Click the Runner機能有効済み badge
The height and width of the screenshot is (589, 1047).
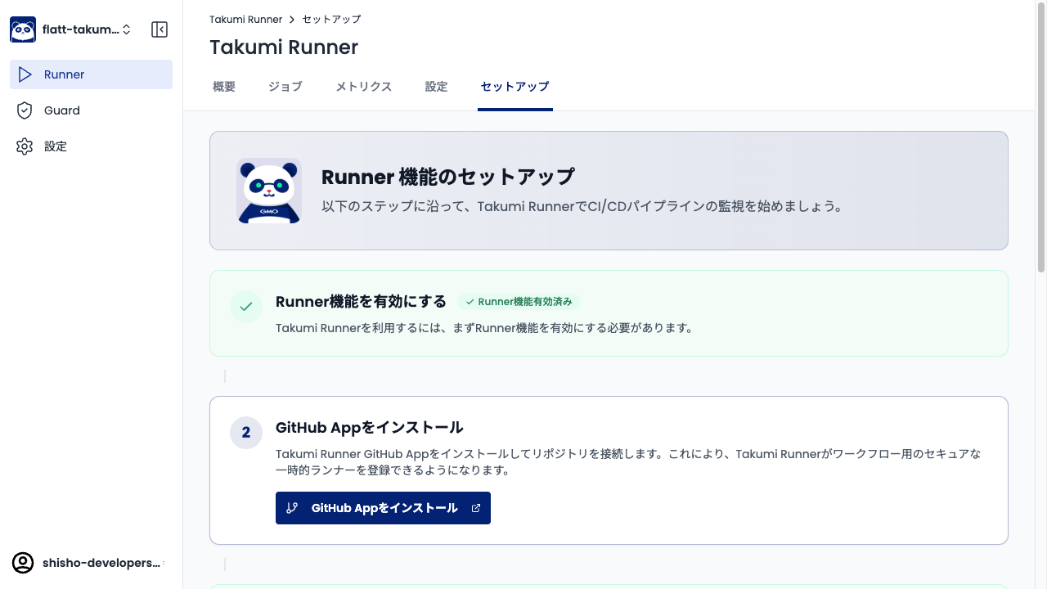coord(519,302)
